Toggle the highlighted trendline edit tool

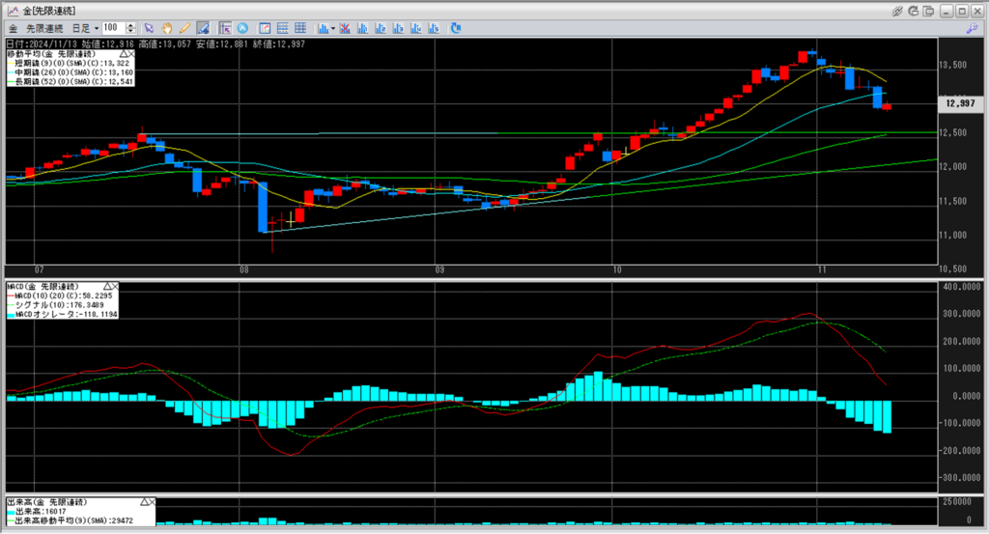pos(202,28)
